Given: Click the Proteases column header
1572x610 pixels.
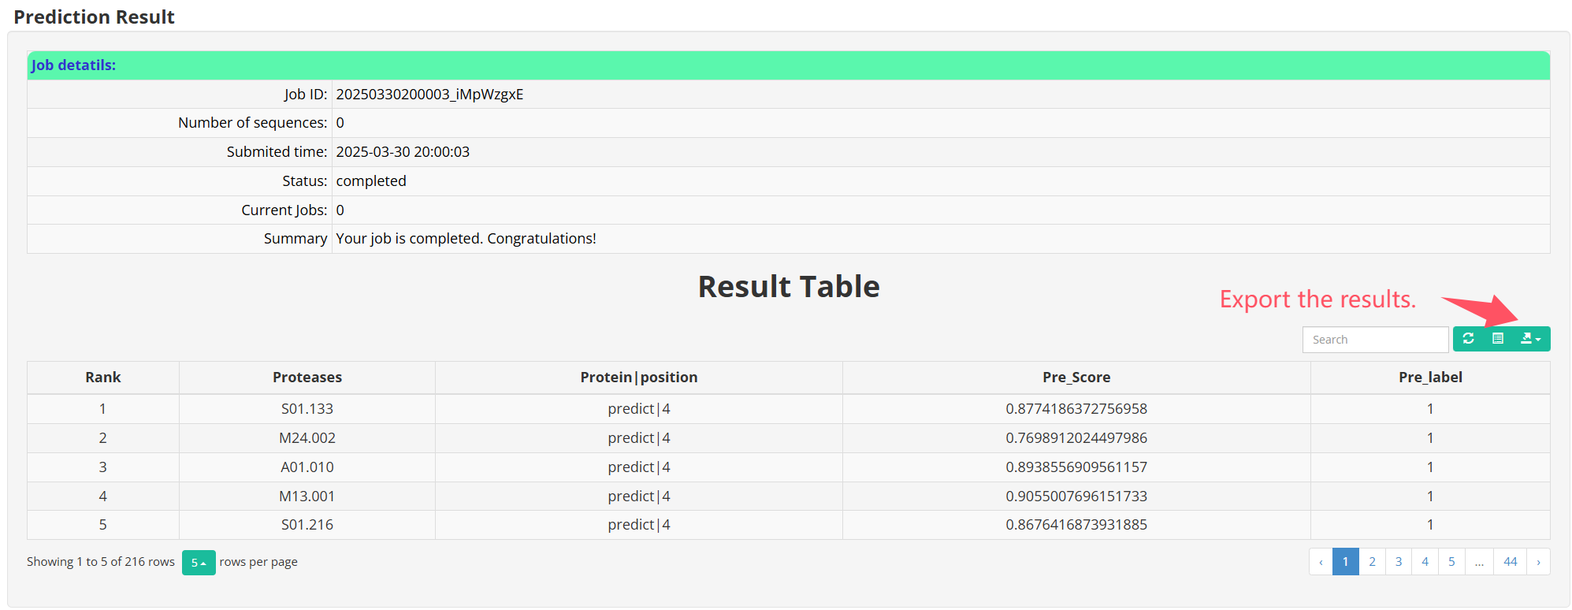Looking at the screenshot, I should pos(307,378).
